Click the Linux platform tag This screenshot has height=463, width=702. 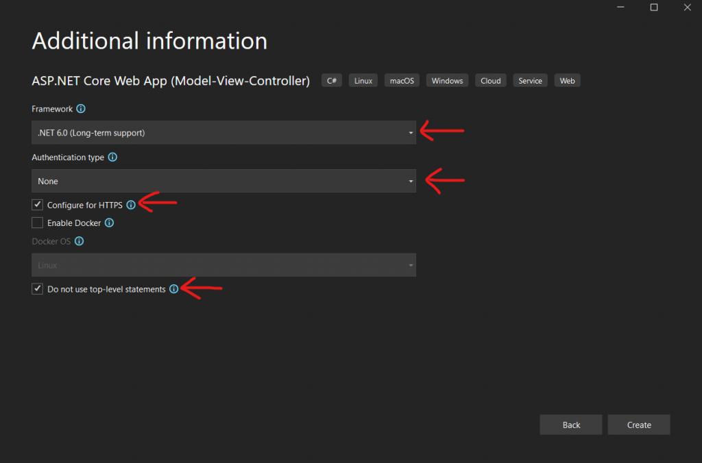coord(363,81)
